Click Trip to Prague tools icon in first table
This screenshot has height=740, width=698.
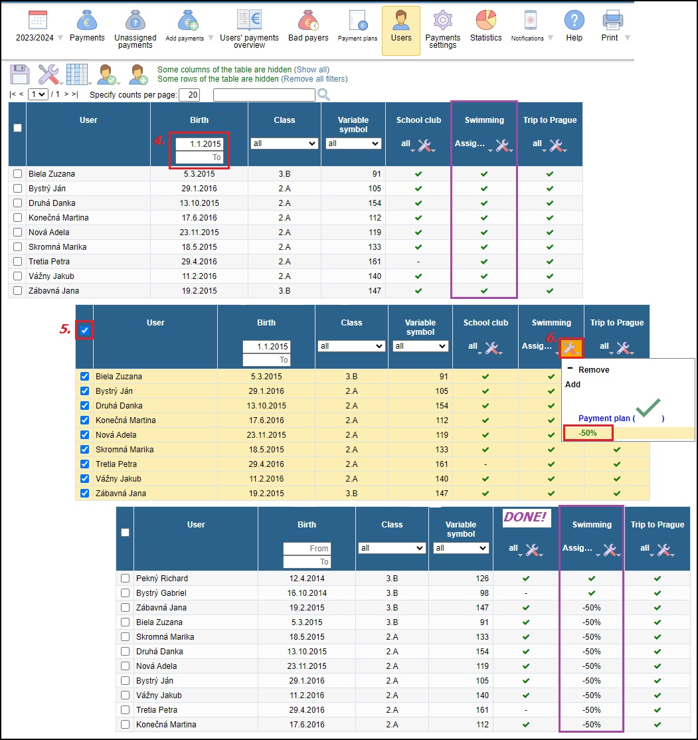pos(556,146)
